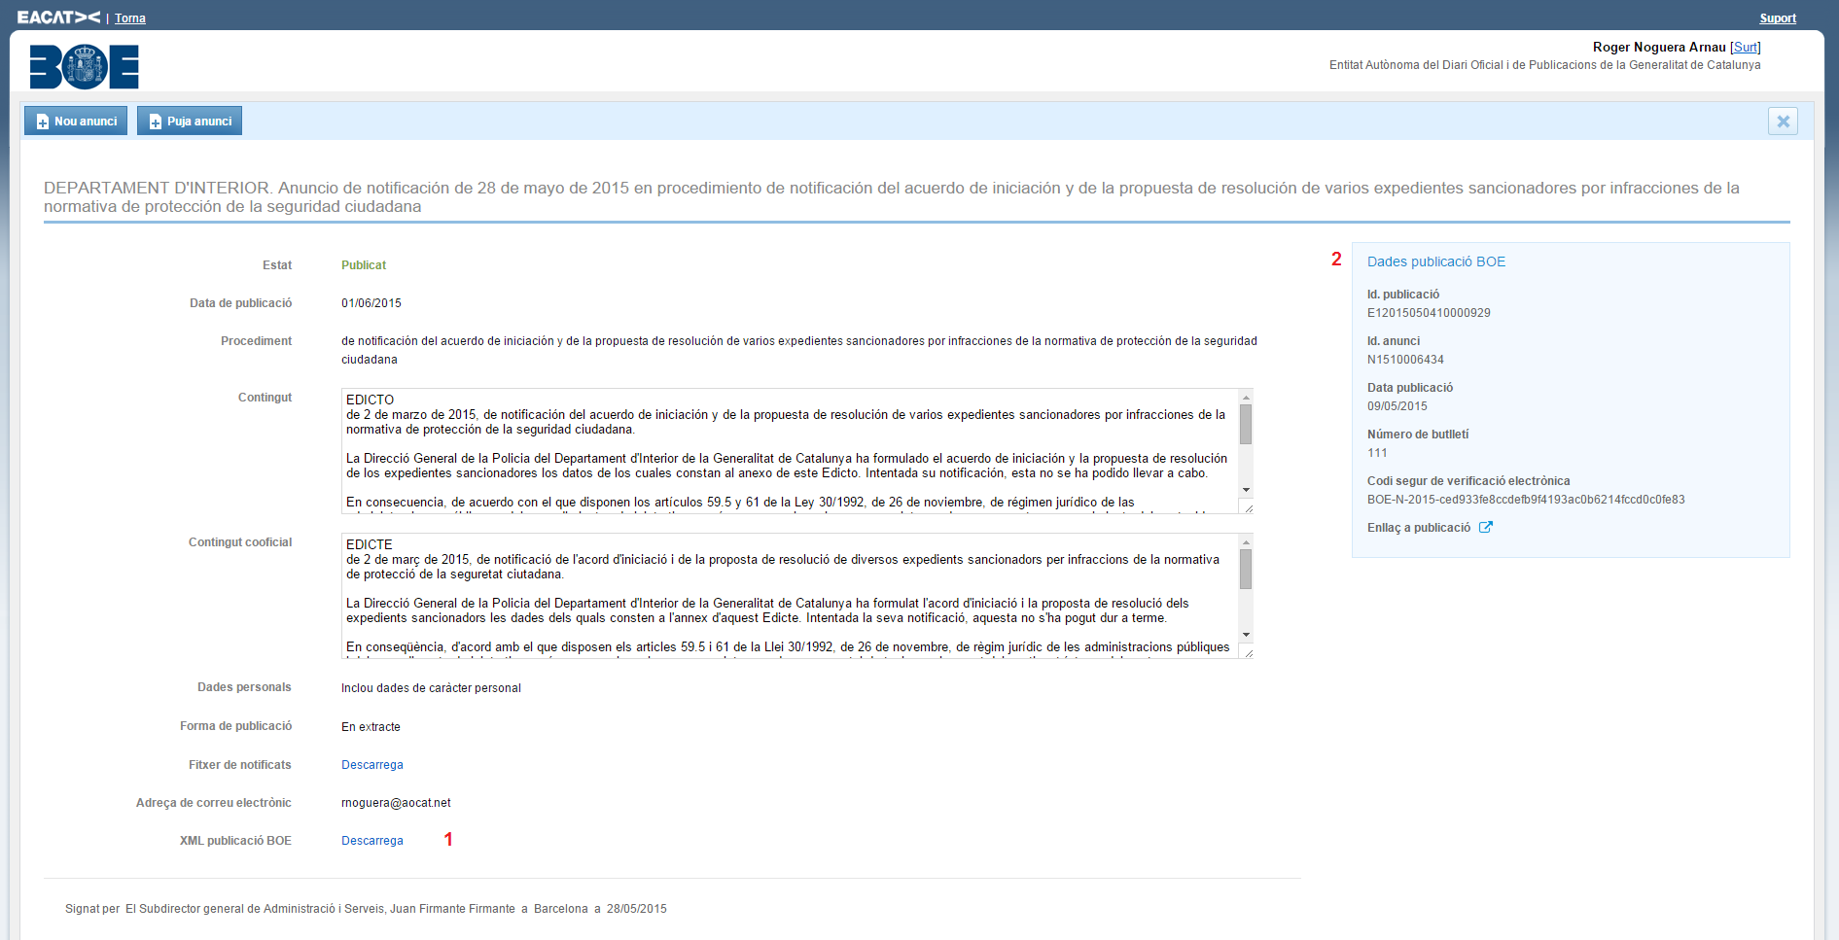Create a new notice with Nou anunci
1839x940 pixels.
point(76,122)
